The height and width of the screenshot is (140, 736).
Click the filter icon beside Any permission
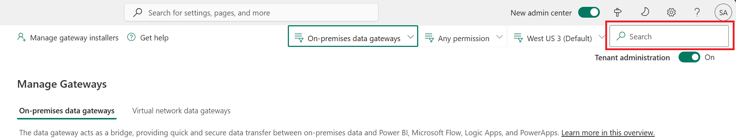429,38
